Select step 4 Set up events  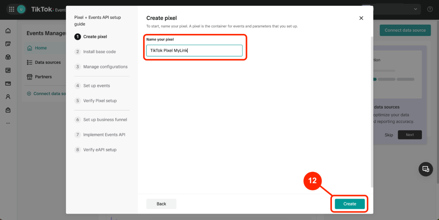point(92,86)
